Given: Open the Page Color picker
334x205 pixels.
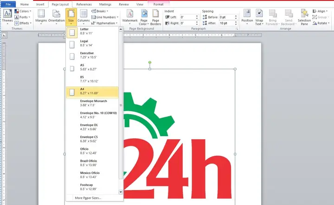Looking at the screenshot, I should point(144,18).
